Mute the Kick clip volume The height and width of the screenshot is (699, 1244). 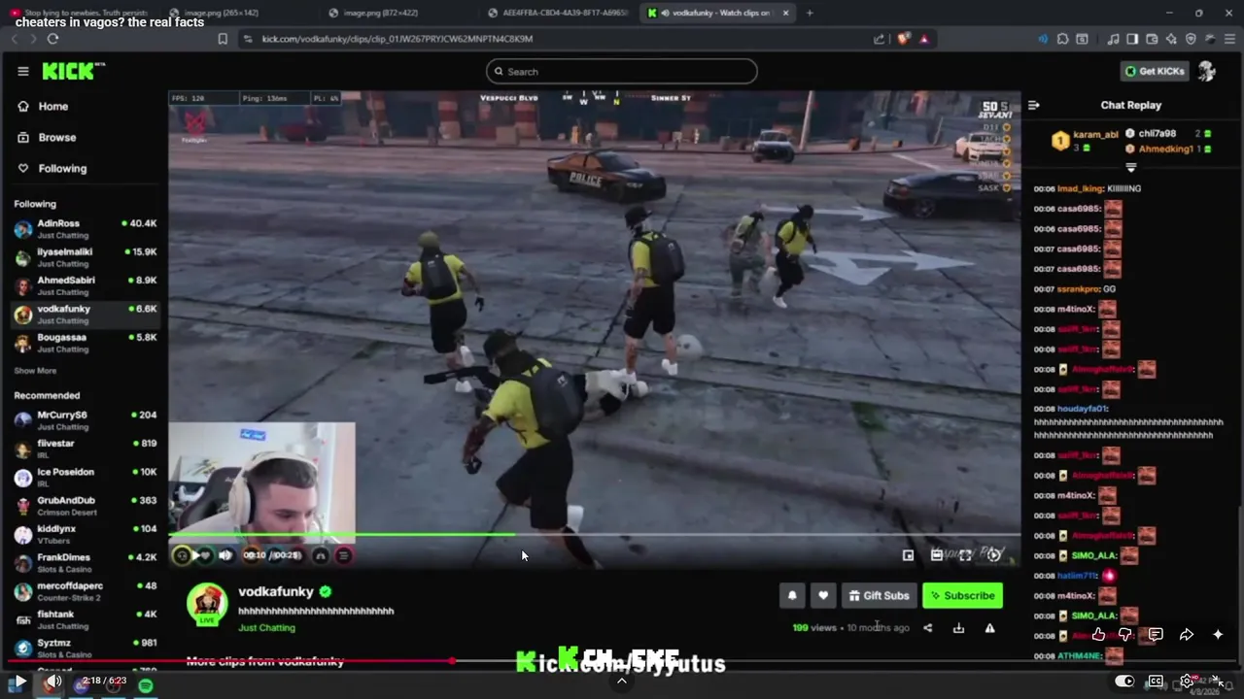click(x=225, y=555)
